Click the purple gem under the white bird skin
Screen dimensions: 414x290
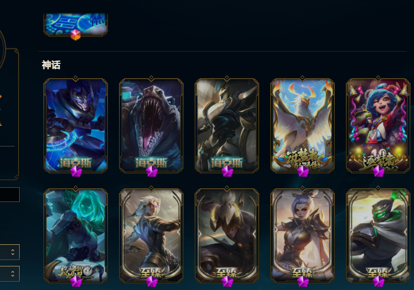pyautogui.click(x=303, y=172)
